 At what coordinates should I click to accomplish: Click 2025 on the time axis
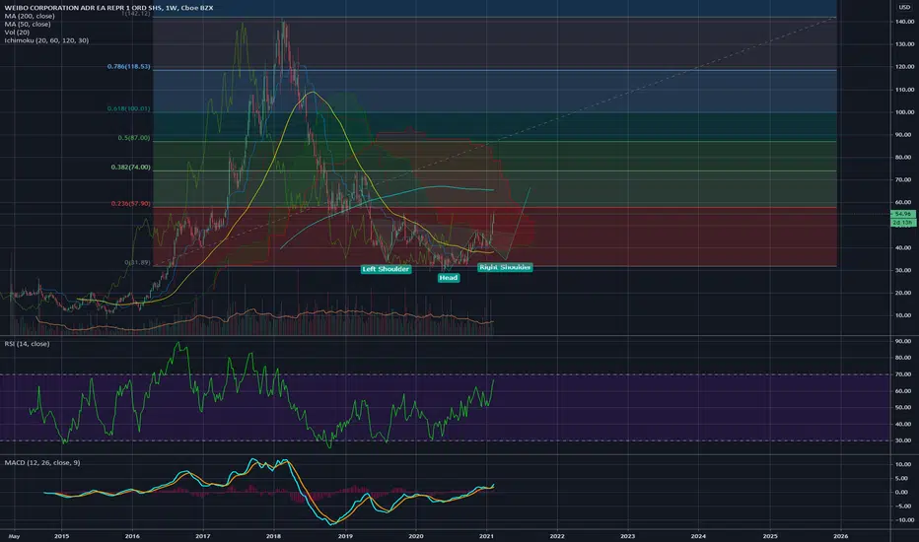click(x=770, y=535)
